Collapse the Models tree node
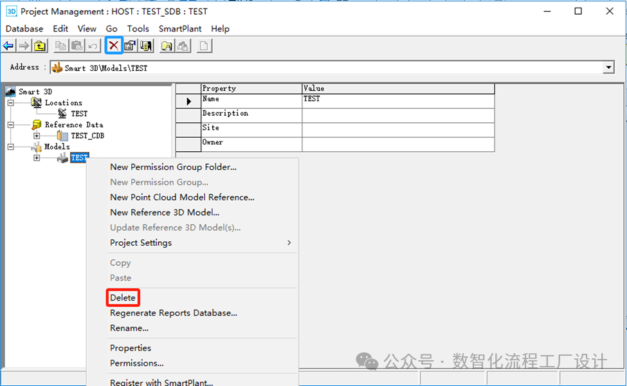Viewport: 627px width, 386px height. [10, 147]
